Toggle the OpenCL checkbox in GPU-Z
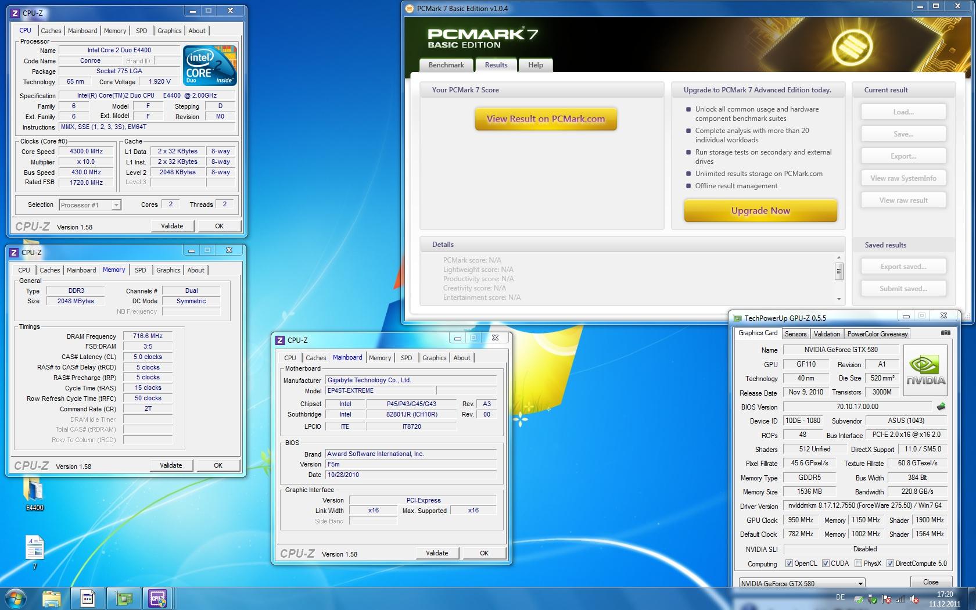Viewport: 976px width, 610px height. (x=789, y=564)
